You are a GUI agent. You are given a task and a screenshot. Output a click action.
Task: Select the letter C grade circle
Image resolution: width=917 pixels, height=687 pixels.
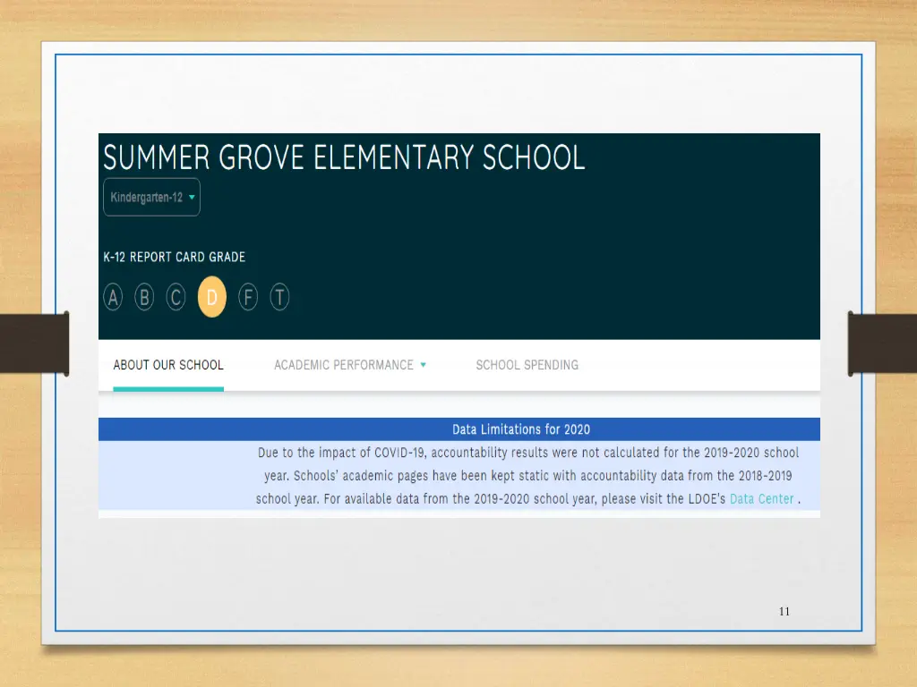click(x=176, y=297)
